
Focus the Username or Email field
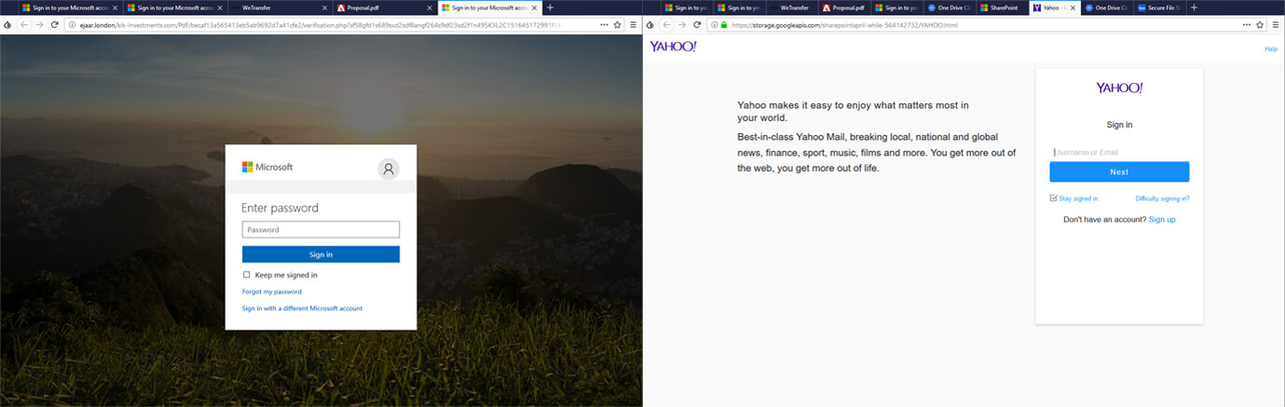click(1119, 152)
